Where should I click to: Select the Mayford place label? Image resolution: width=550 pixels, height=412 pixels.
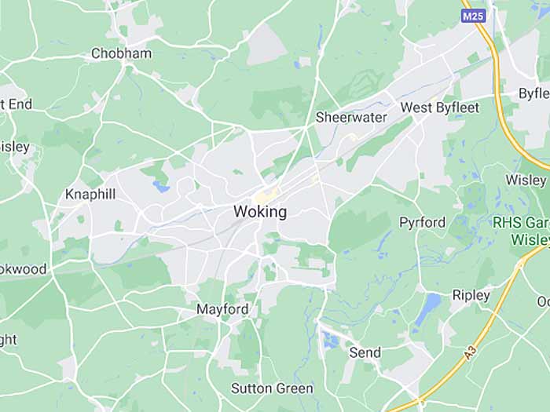pos(222,309)
